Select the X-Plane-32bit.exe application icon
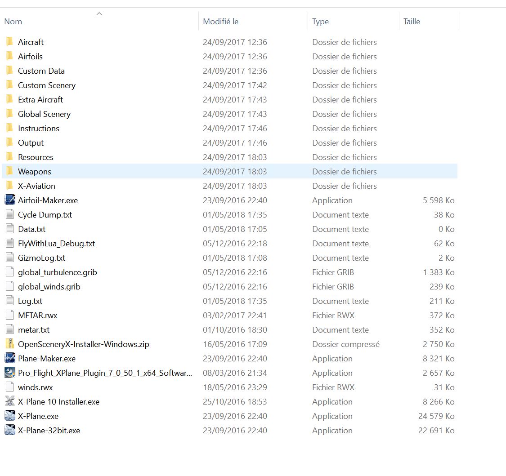The width and height of the screenshot is (506, 476). [x=10, y=430]
